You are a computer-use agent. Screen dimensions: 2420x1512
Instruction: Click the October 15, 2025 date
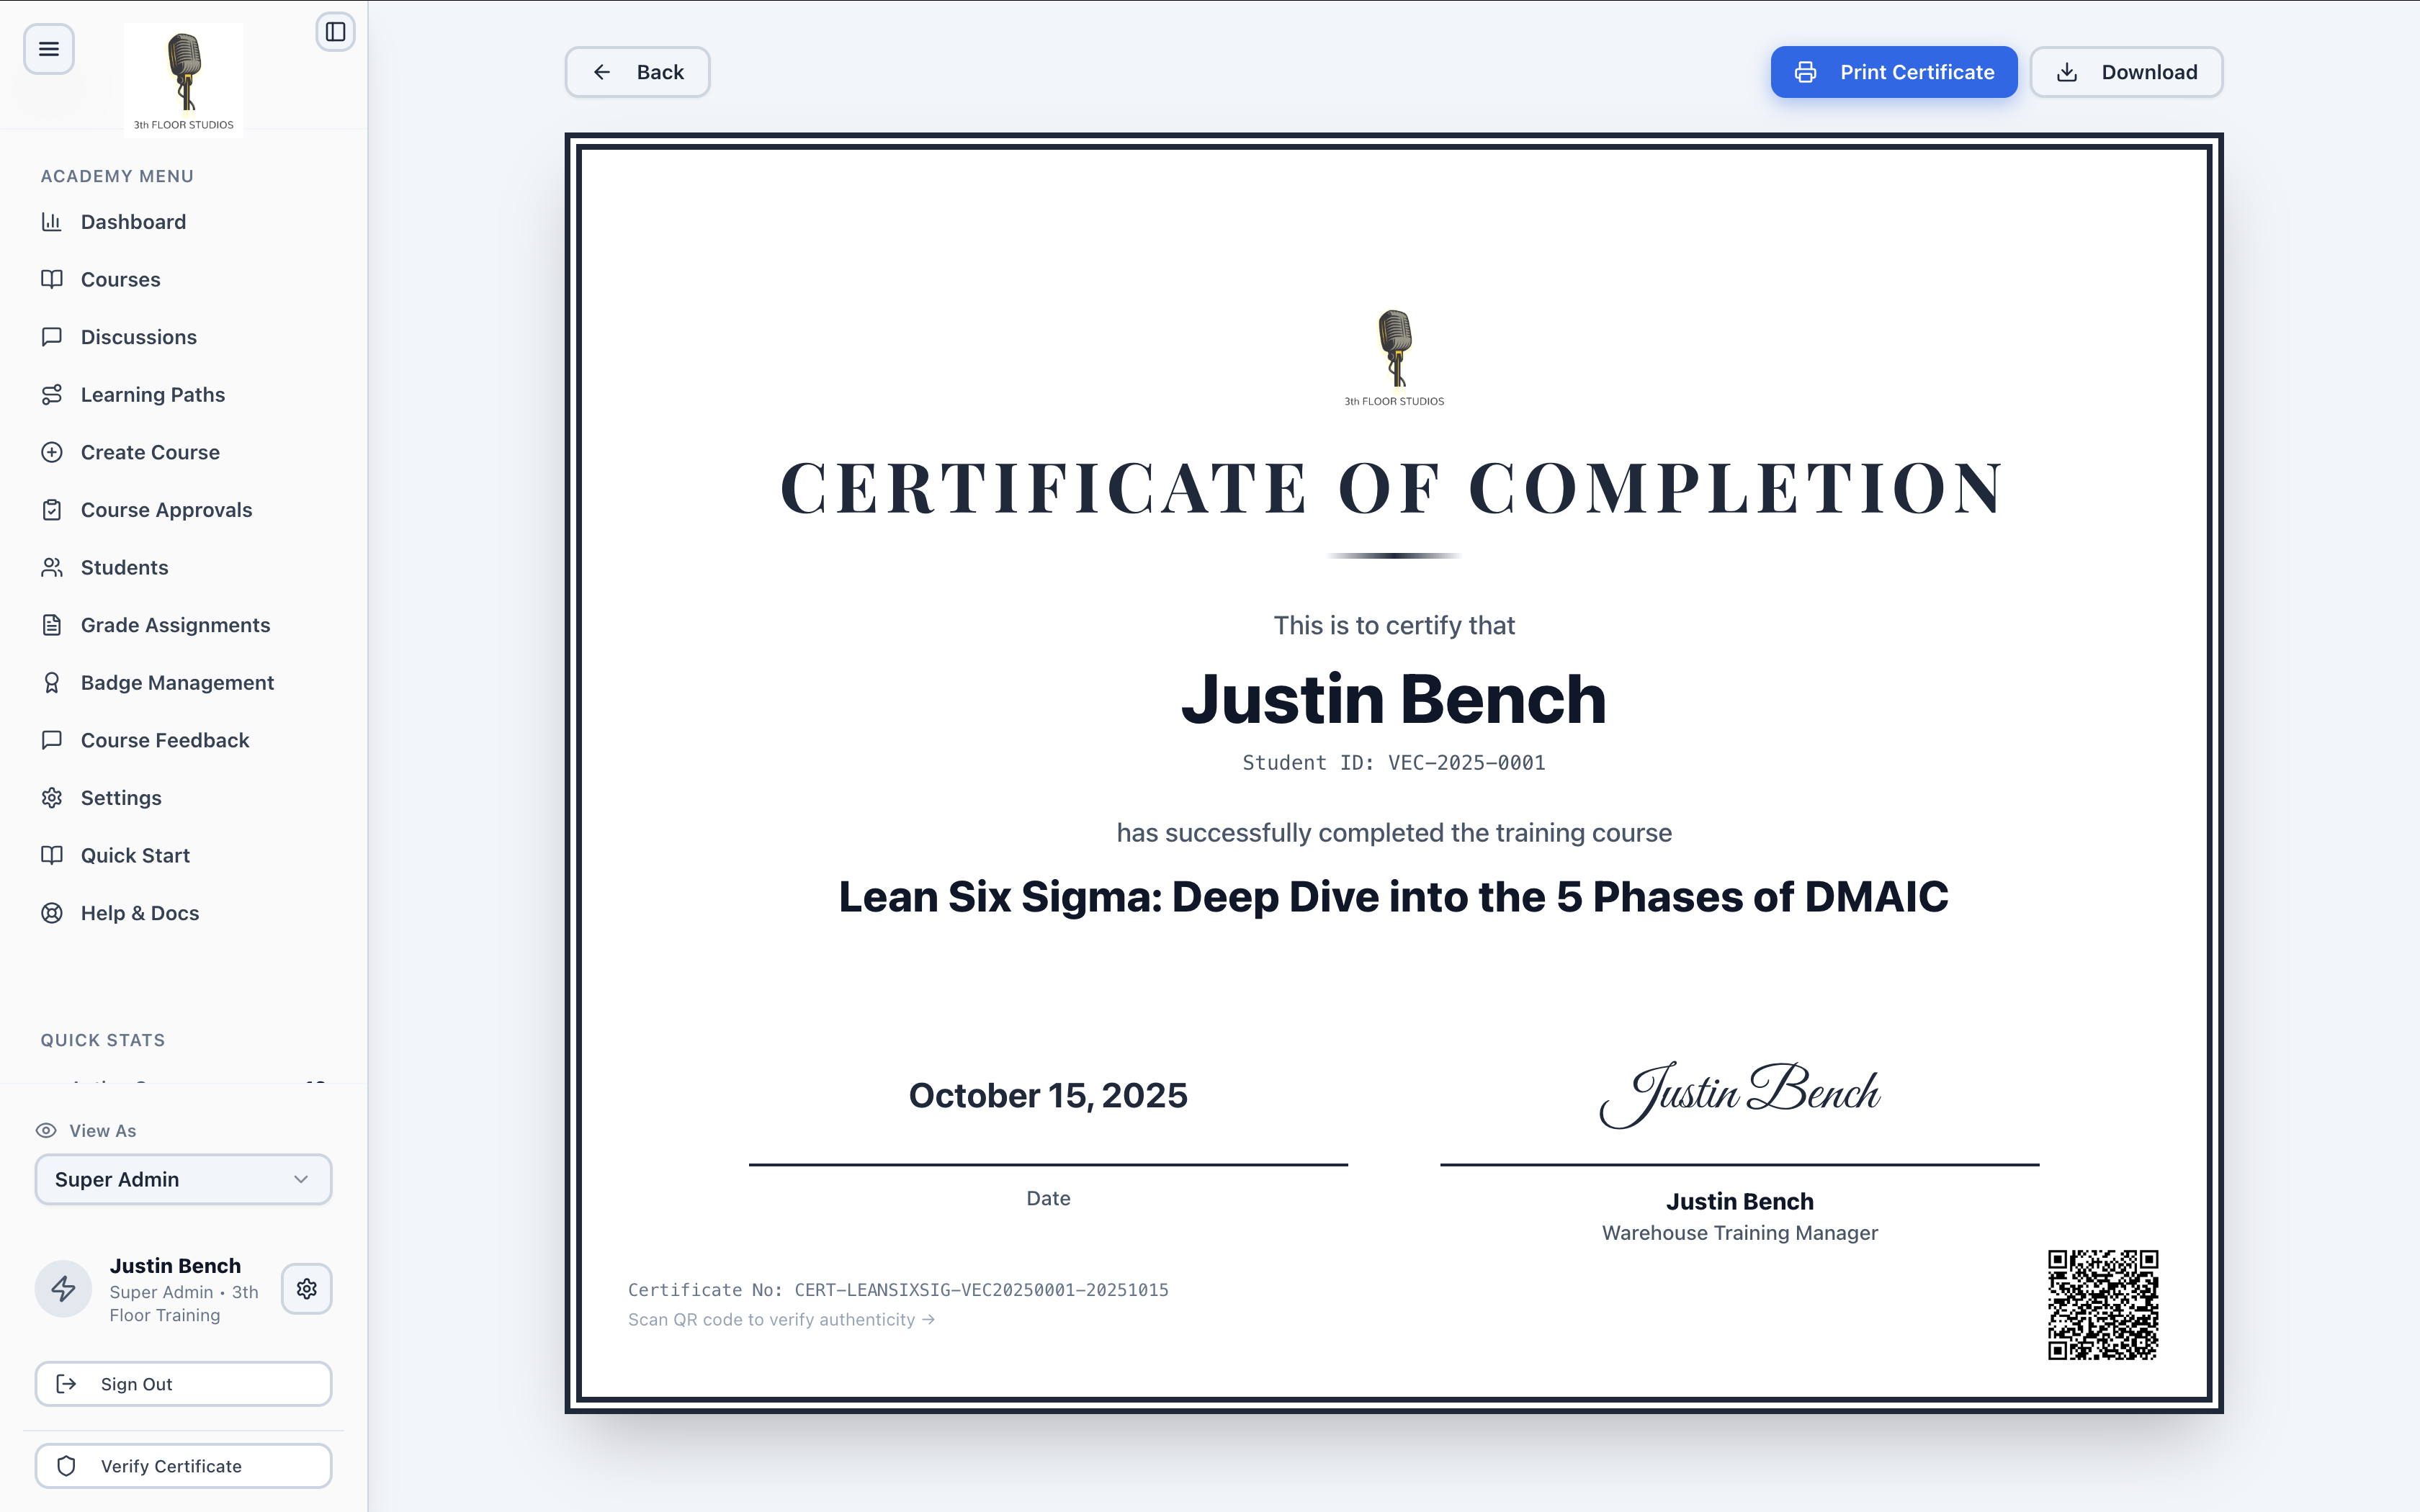(x=1048, y=1096)
